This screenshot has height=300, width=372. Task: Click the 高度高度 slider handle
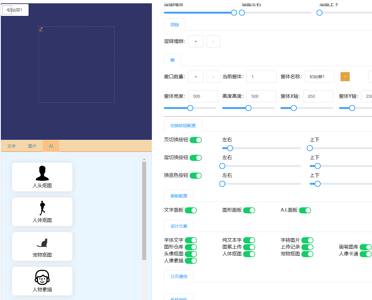click(x=249, y=108)
